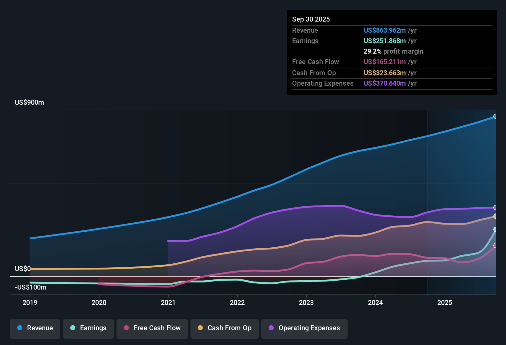Expand the Operating Expenses legend chip
Viewport: 506px width, 345px height.
click(x=304, y=328)
